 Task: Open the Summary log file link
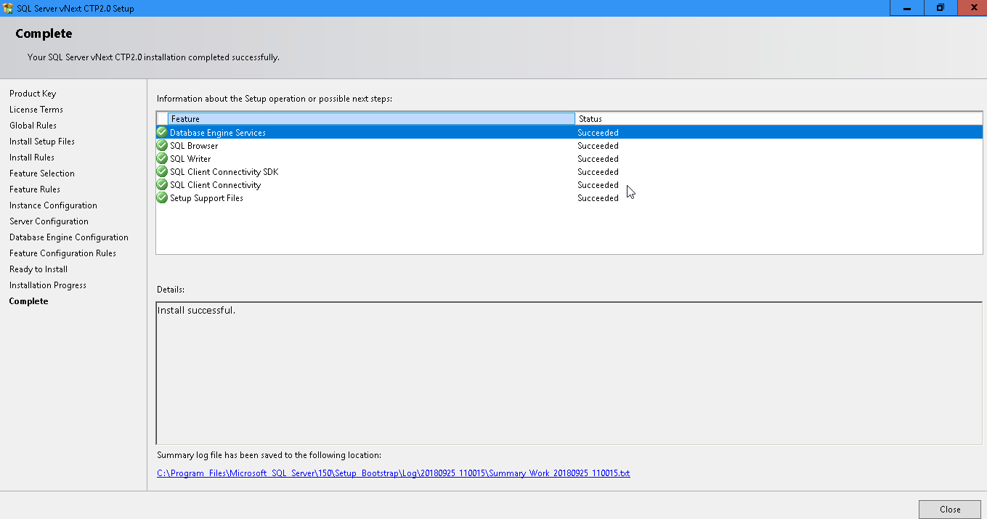coord(393,473)
